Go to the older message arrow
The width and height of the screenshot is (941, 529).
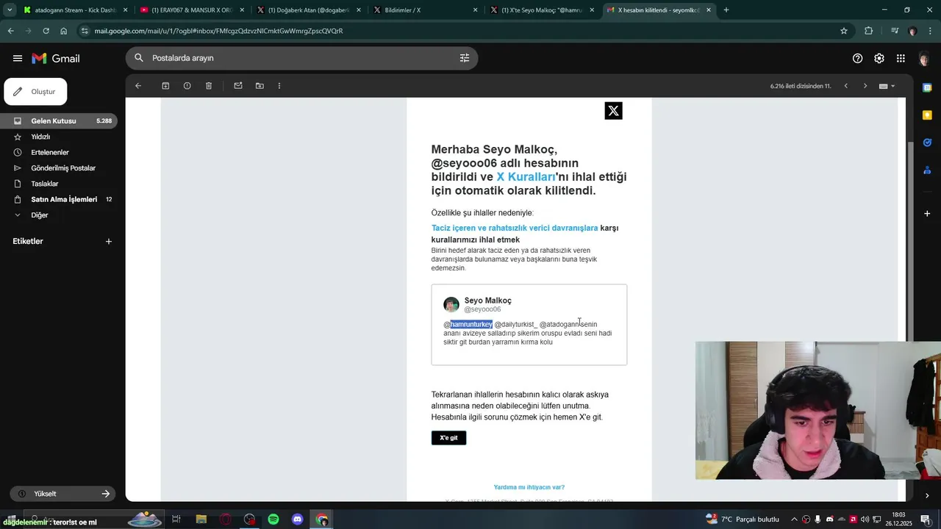tap(865, 86)
